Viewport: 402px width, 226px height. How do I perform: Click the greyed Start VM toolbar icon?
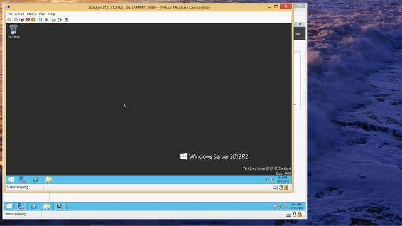[x=16, y=19]
